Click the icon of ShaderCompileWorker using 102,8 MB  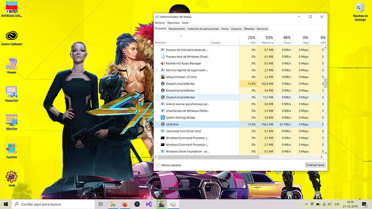(162, 83)
